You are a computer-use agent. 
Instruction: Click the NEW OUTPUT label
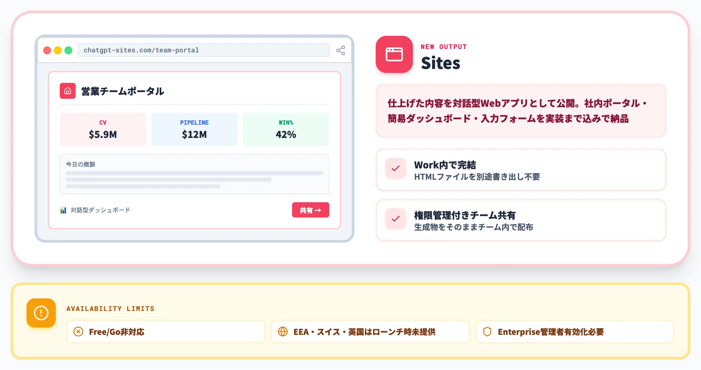(x=444, y=47)
